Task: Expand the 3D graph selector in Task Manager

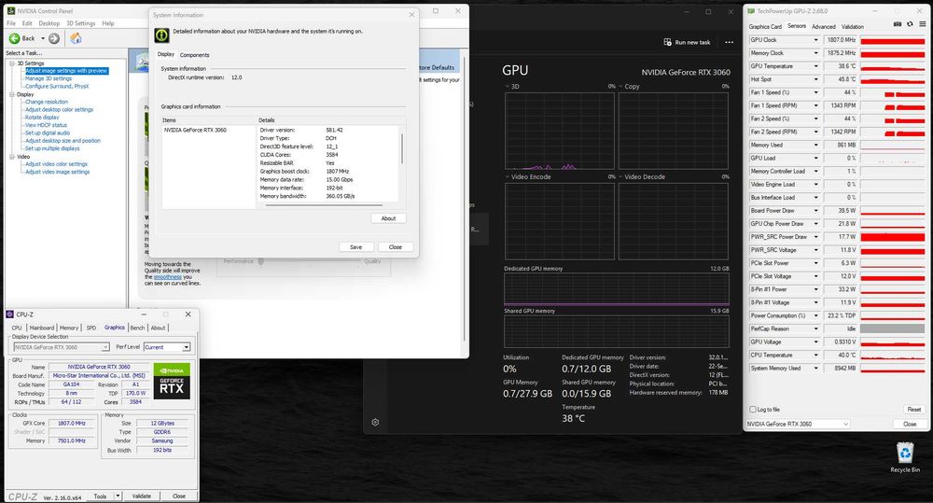Action: pos(508,86)
